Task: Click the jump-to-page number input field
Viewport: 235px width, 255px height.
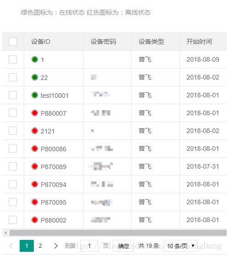Action: (x=89, y=246)
